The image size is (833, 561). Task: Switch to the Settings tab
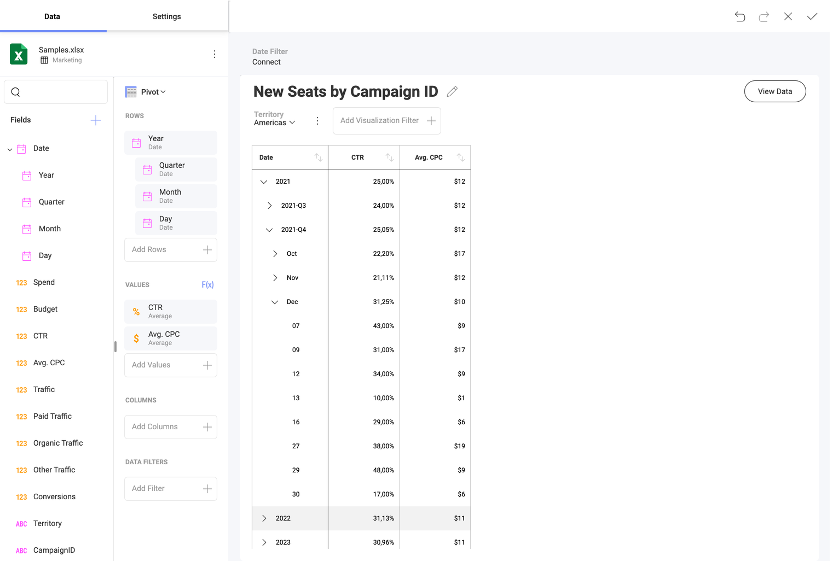click(167, 16)
